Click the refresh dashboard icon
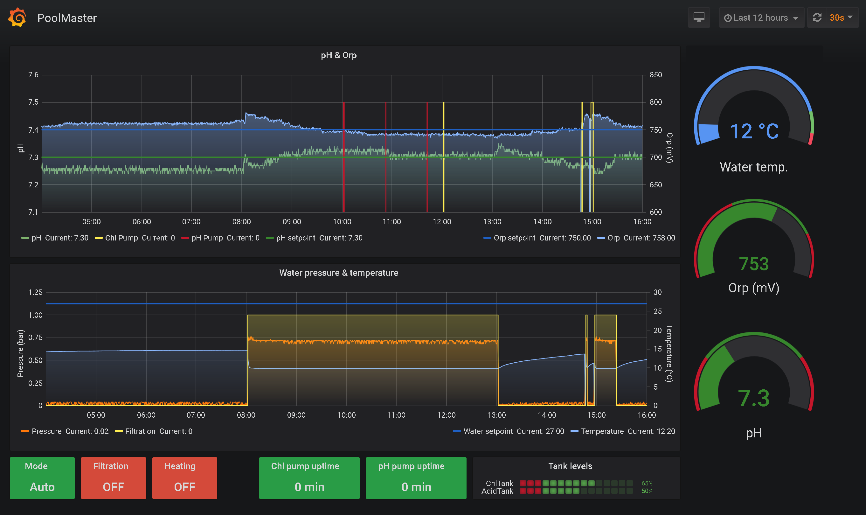 click(817, 17)
